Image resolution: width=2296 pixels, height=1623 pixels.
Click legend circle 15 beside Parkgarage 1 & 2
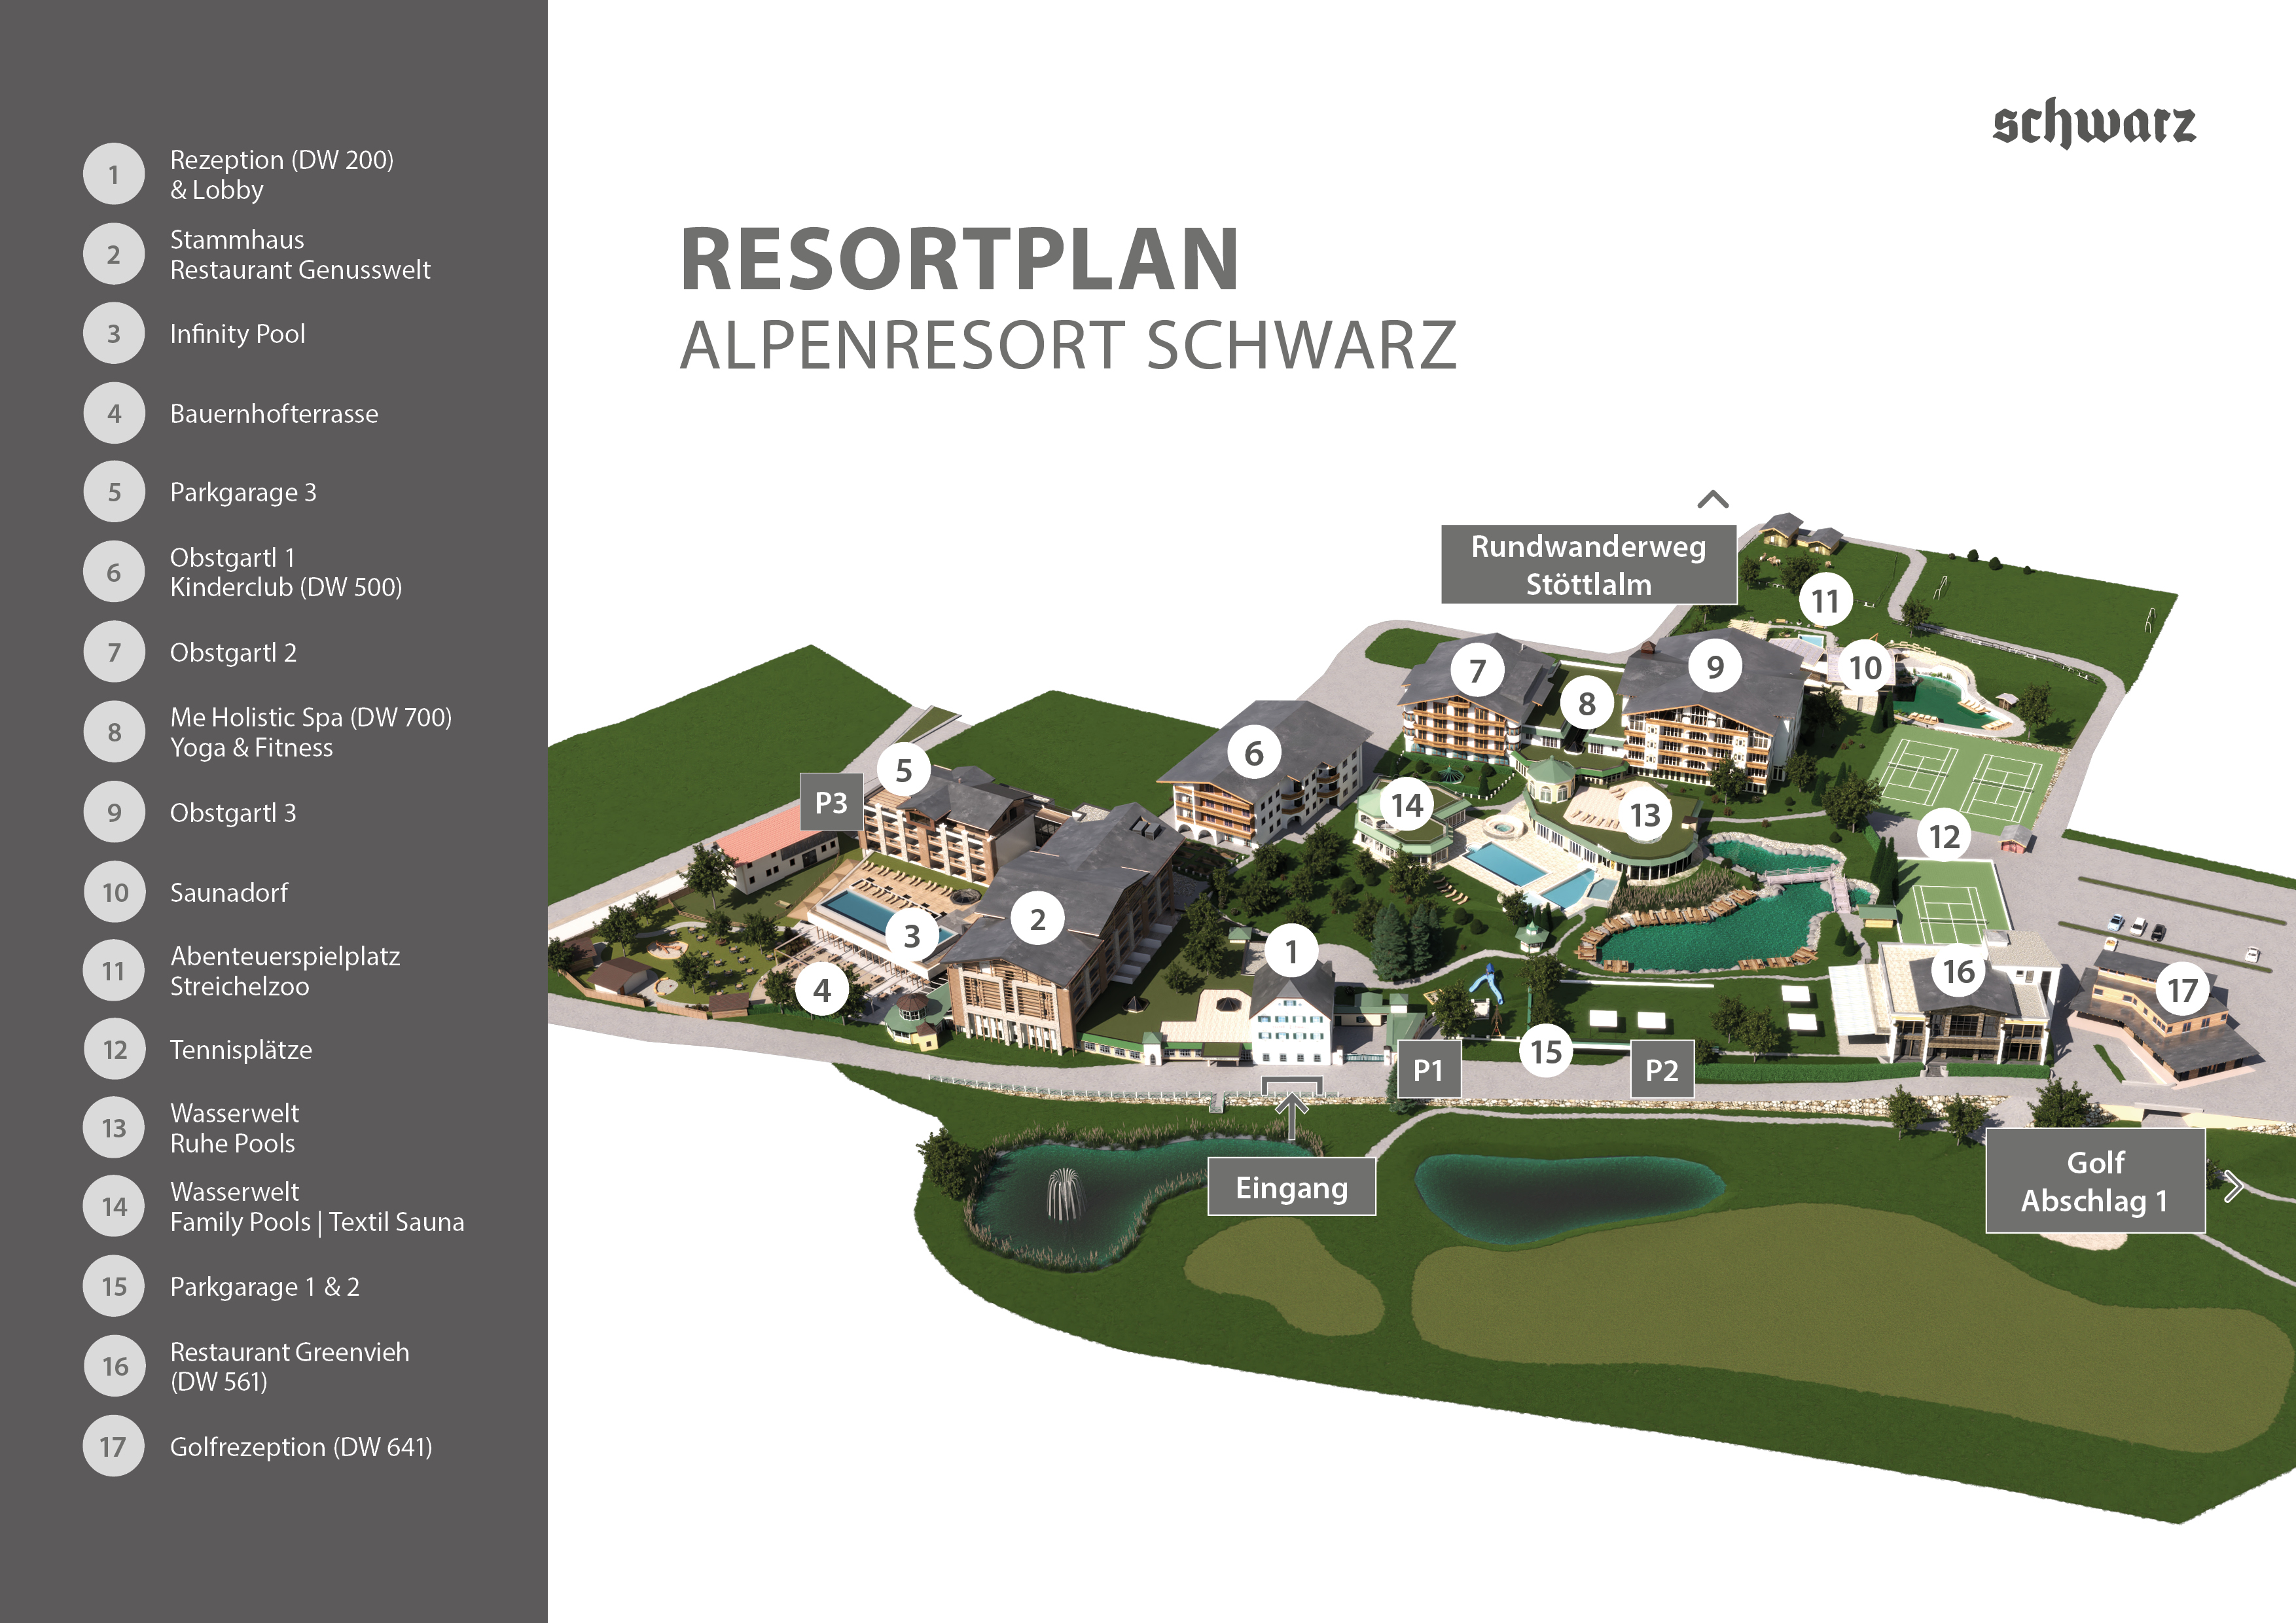(114, 1286)
